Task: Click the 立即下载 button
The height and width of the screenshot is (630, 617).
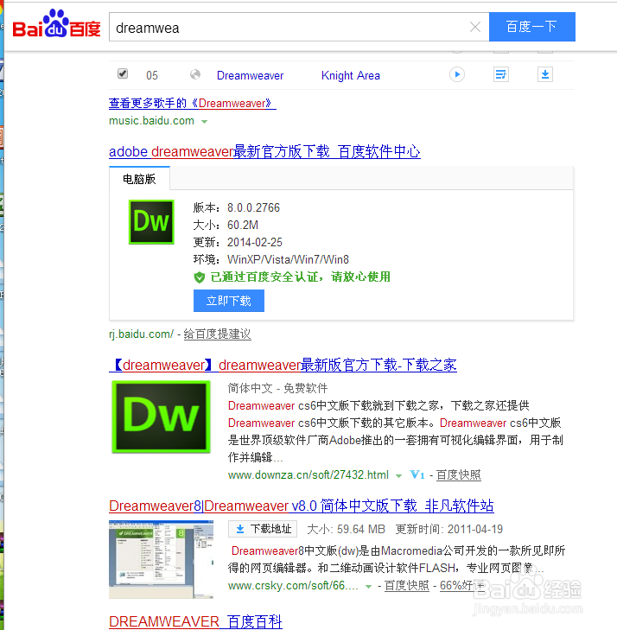Action: click(228, 301)
